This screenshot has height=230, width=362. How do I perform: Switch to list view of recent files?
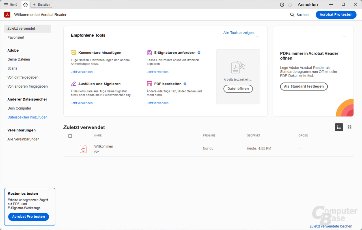tap(339, 127)
